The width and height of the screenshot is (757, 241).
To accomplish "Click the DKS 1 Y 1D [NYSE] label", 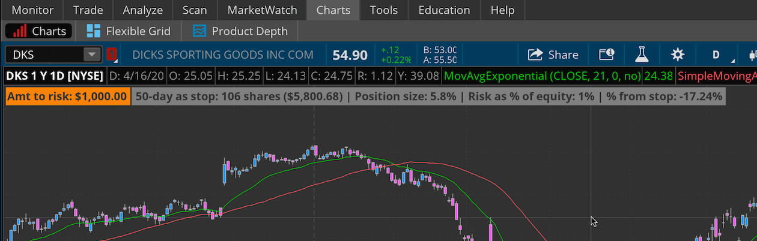I will coord(55,76).
